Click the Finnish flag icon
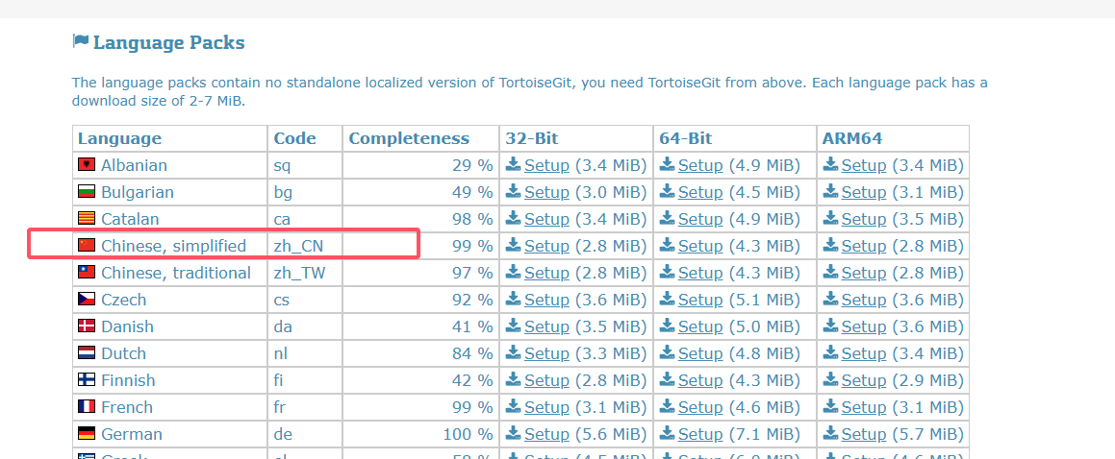The image size is (1115, 459). pos(86,379)
